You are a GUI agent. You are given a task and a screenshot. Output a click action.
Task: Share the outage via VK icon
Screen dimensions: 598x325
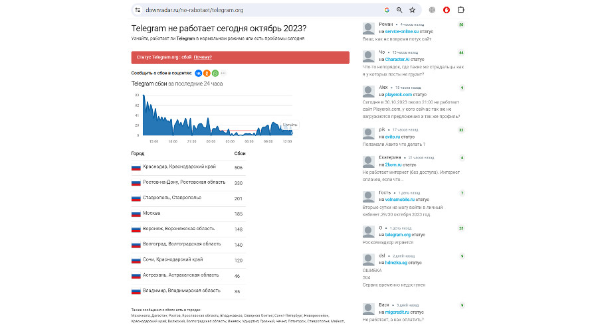click(x=198, y=73)
